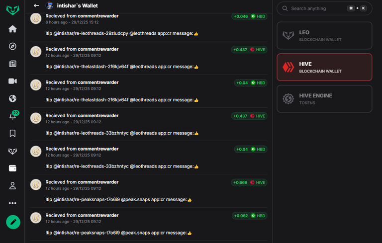Select the HIVE ENGINE Tokens tab
Screen dimensions: 382x243
point(324,98)
